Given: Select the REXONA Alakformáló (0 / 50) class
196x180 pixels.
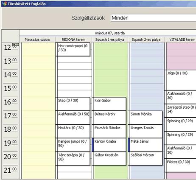Looking at the screenshot, I should pos(73,118).
